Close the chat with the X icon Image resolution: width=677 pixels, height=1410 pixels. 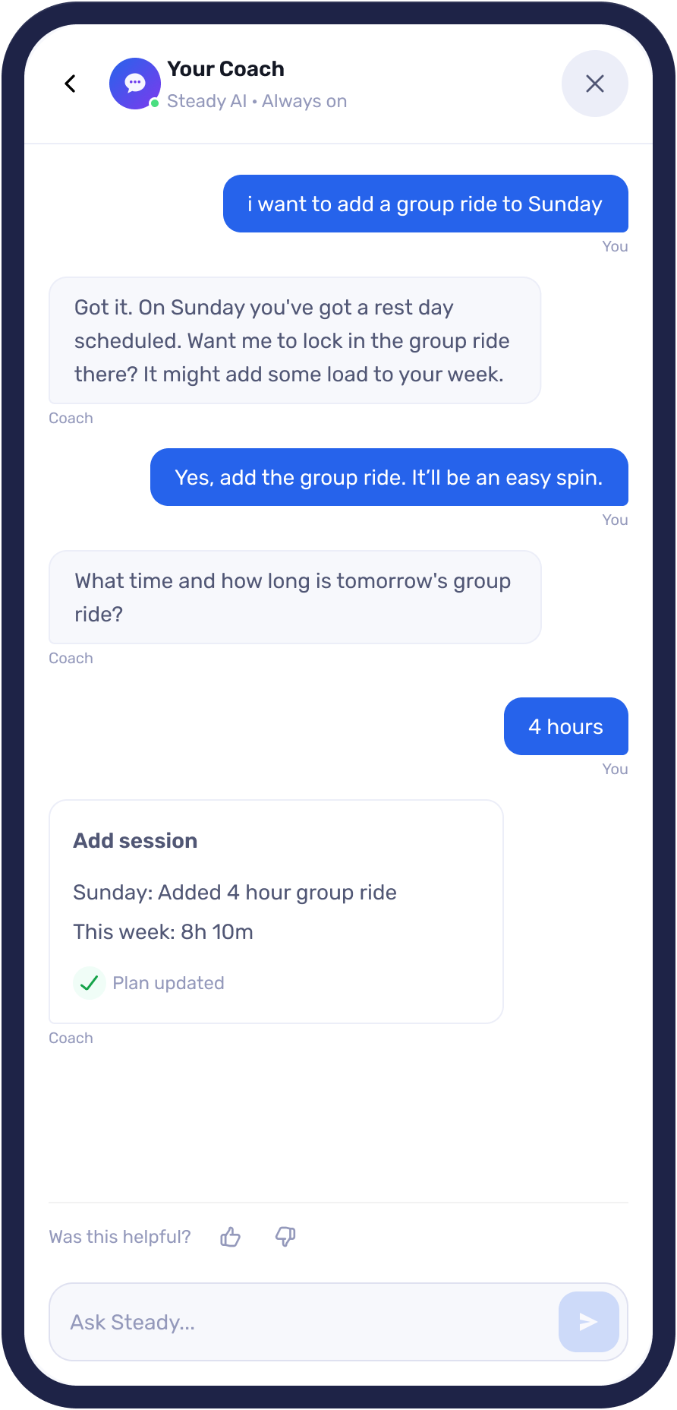[594, 84]
